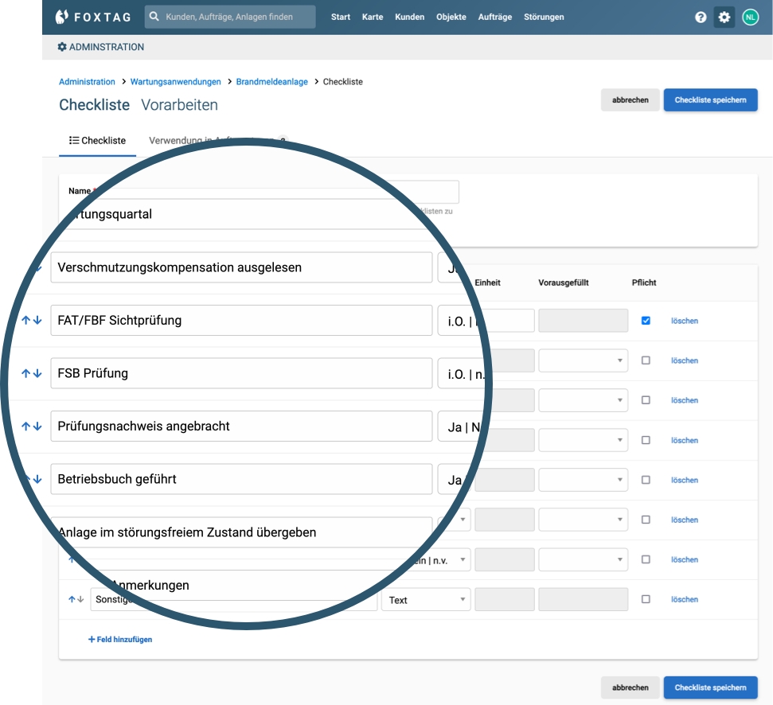This screenshot has width=773, height=705.
Task: Click the Betriebsbuch geführt text field
Action: point(241,479)
